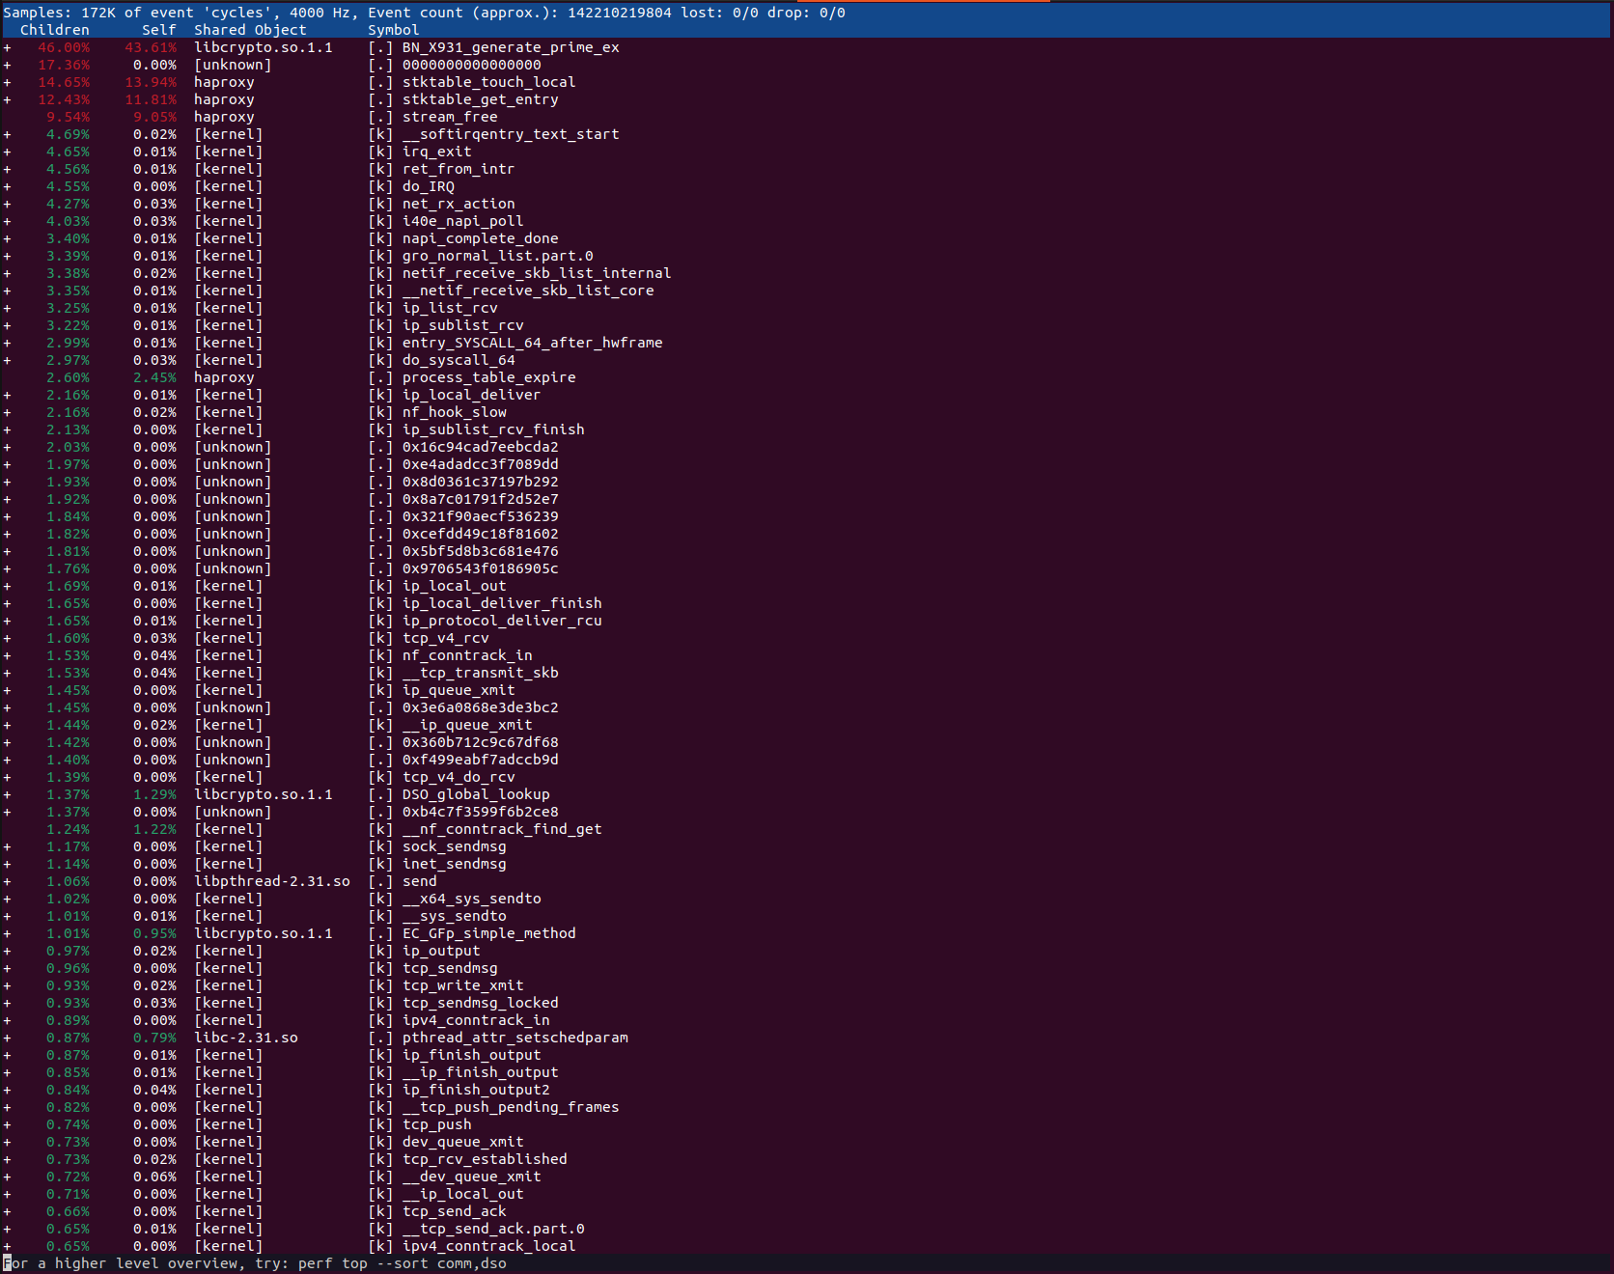Expand the do_syscall_64 row's plus marker
The height and width of the screenshot is (1274, 1614).
[x=7, y=360]
